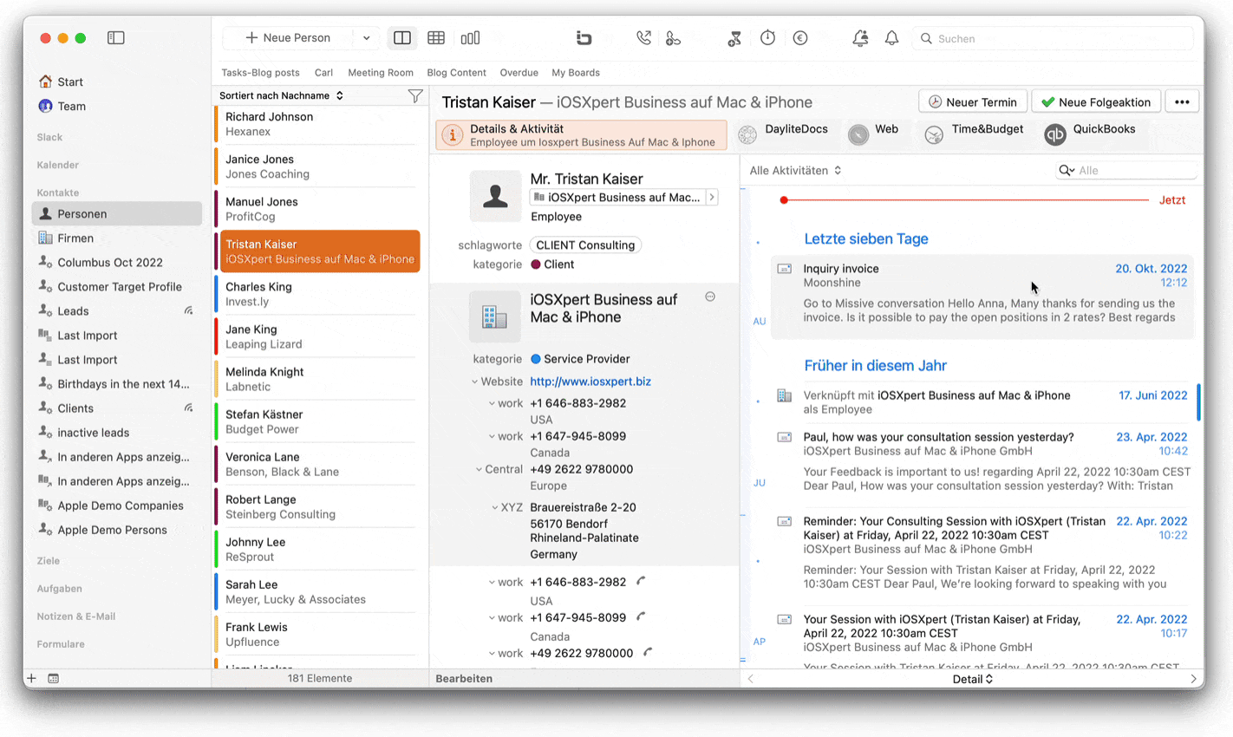
Task: Click the blue Service Provider category dot
Action: [x=536, y=359]
